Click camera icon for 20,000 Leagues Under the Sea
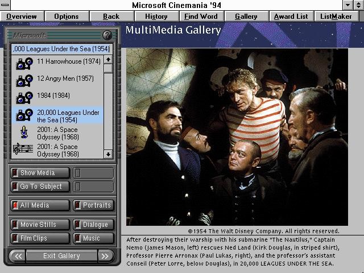Screen dimensions: 364x273 tap(24, 115)
